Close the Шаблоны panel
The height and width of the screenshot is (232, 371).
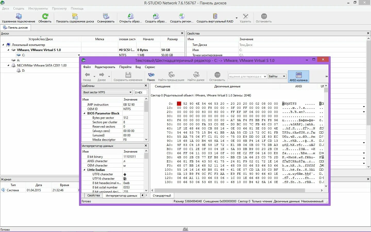[146, 86]
